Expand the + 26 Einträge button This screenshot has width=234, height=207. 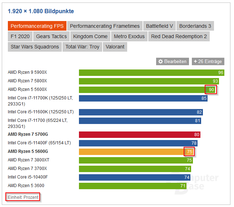coord(208,62)
